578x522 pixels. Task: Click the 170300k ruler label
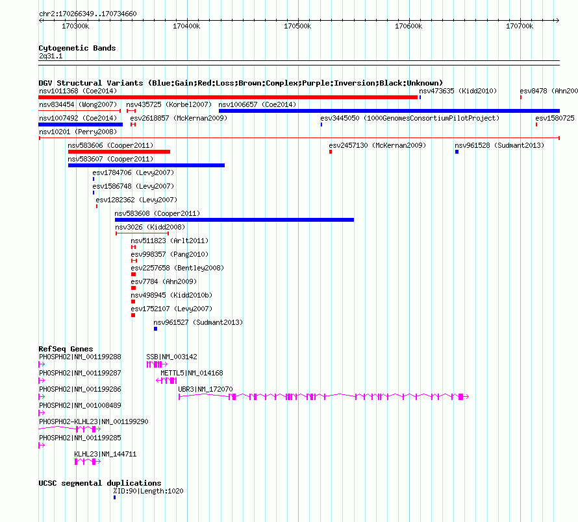pos(75,26)
